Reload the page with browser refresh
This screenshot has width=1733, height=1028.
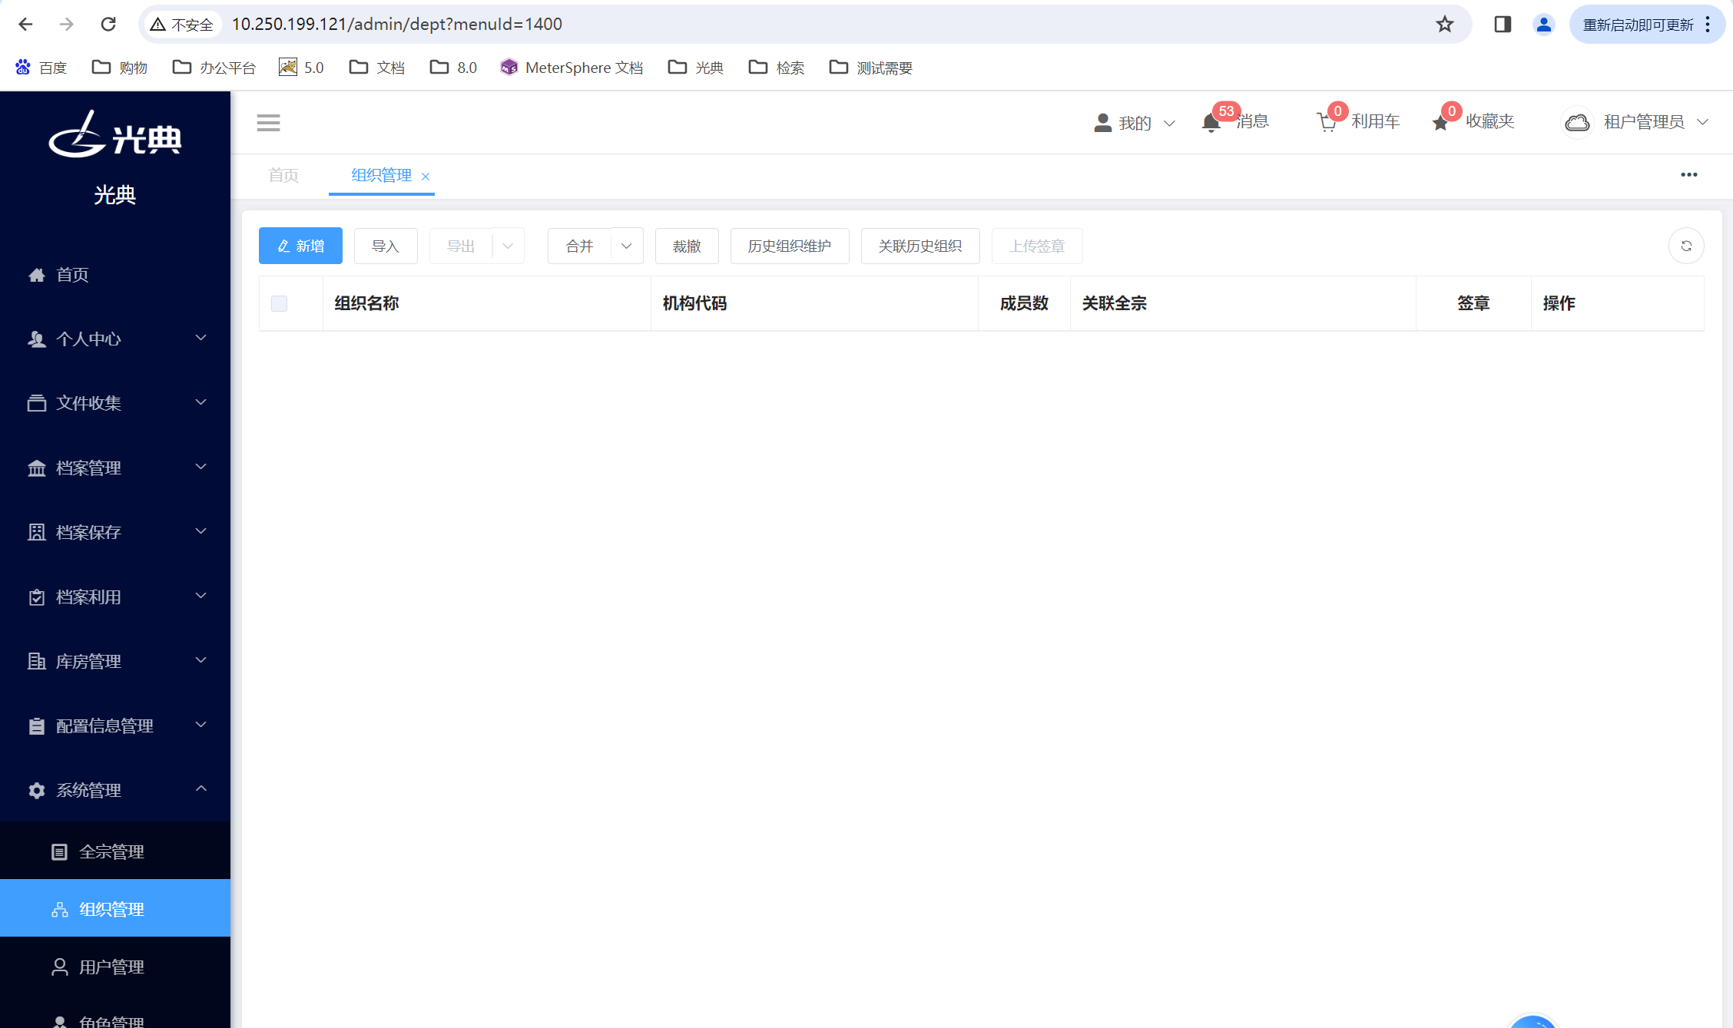coord(108,25)
